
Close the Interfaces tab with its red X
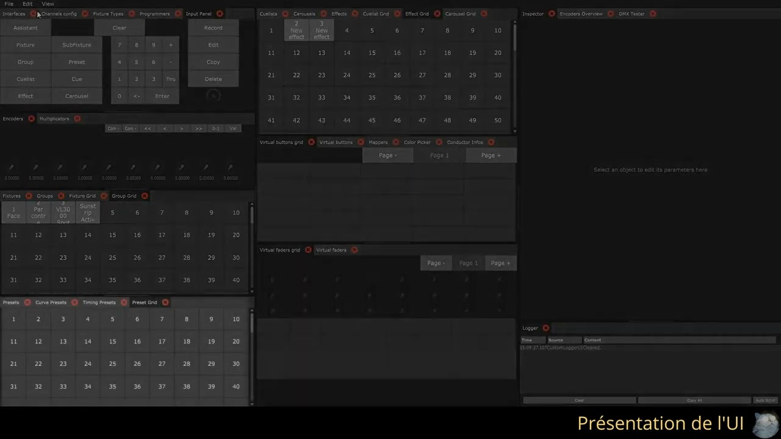tap(34, 13)
